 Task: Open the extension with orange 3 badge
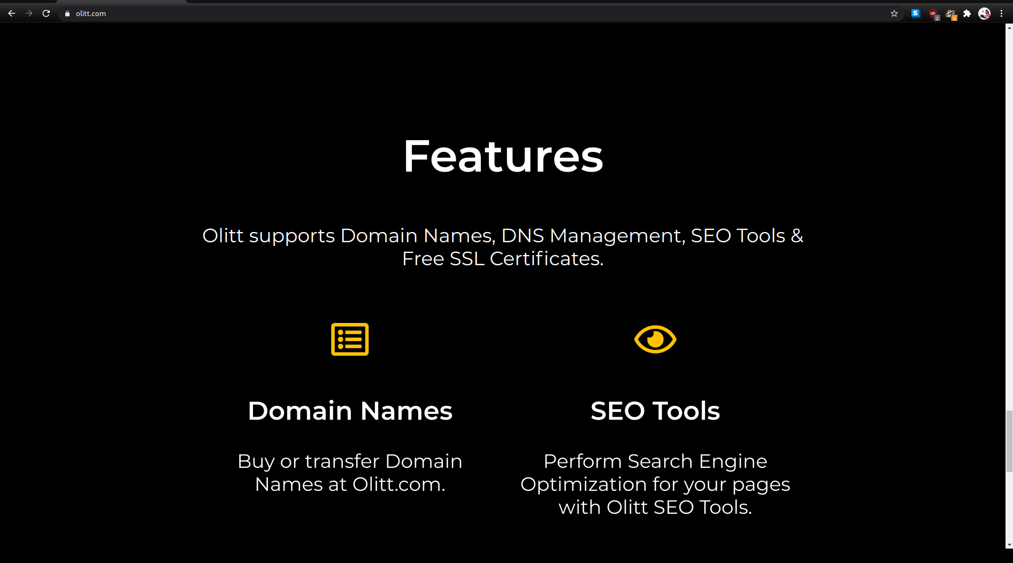(x=951, y=14)
